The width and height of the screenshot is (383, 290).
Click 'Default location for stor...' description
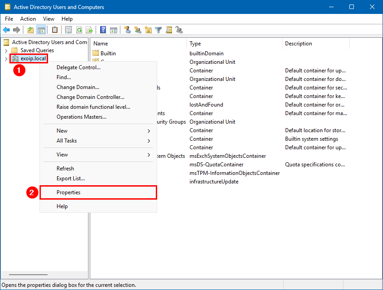(315, 130)
